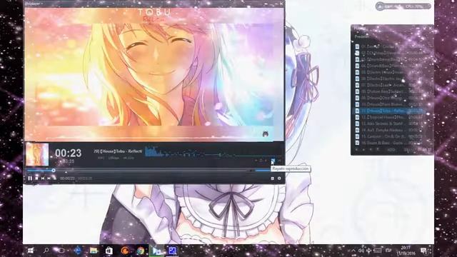
Task: Launch Google Chrome from taskbar
Action: pos(141,251)
